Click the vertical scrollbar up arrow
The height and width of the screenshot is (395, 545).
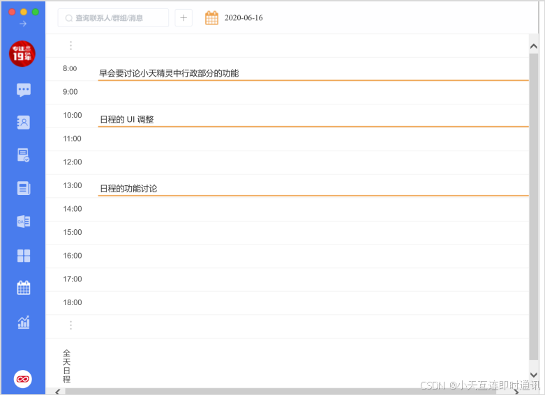pos(534,46)
